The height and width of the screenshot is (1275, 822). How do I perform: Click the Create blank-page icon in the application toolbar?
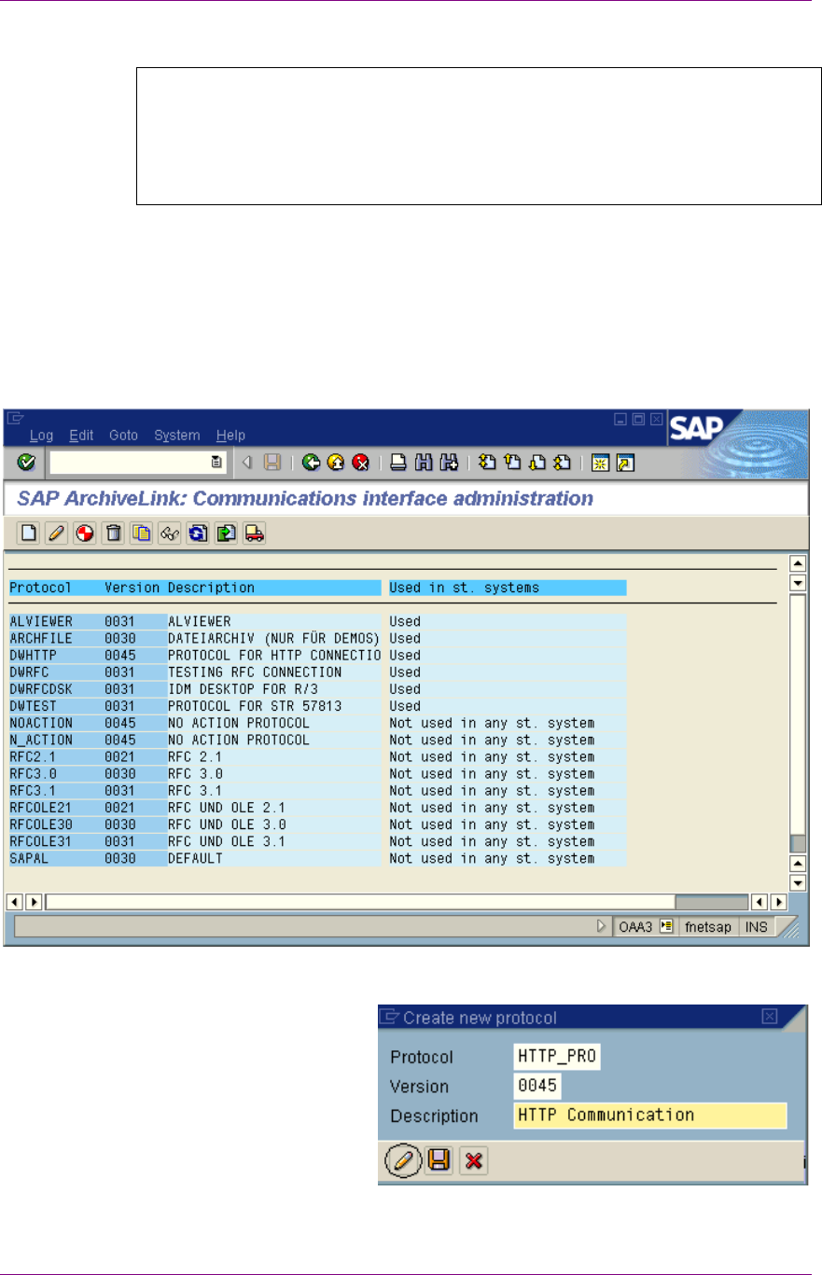[x=29, y=533]
